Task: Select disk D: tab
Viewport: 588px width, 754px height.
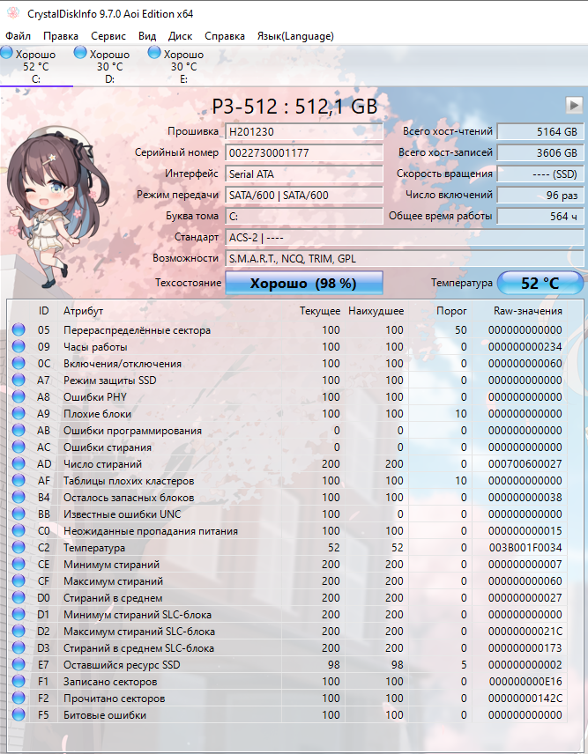Action: click(109, 66)
